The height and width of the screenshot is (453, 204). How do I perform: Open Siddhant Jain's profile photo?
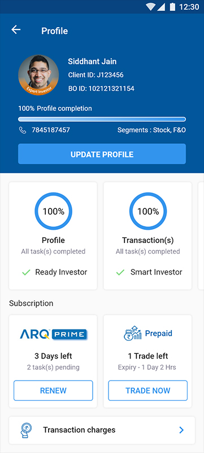click(x=38, y=75)
